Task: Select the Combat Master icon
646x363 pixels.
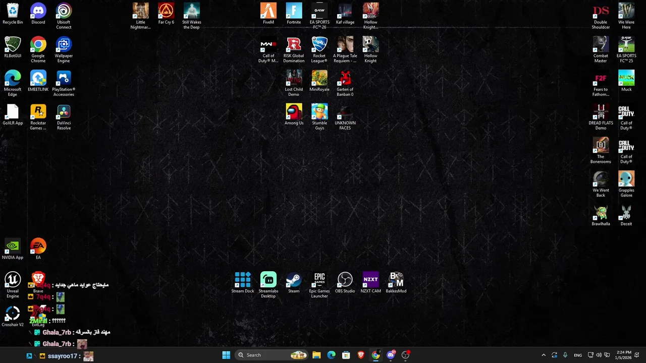Action: tap(601, 50)
